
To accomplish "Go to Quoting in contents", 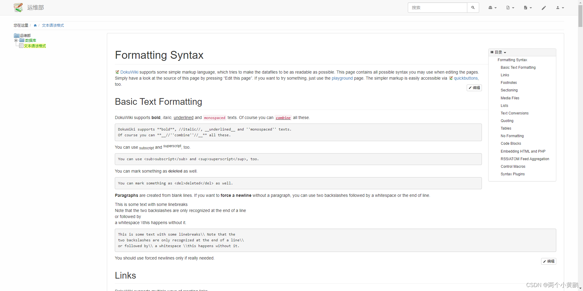I will pyautogui.click(x=507, y=121).
